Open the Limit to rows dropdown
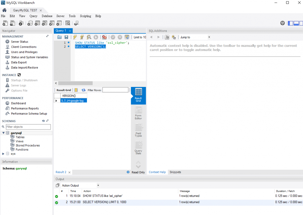Image resolution: width=303 pixels, height=215 pixels. [x=140, y=37]
